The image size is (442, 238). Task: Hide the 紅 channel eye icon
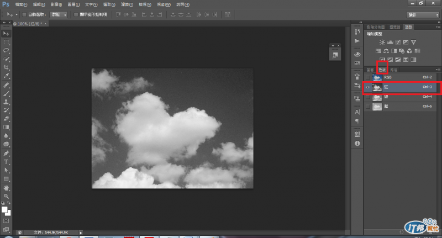(367, 87)
